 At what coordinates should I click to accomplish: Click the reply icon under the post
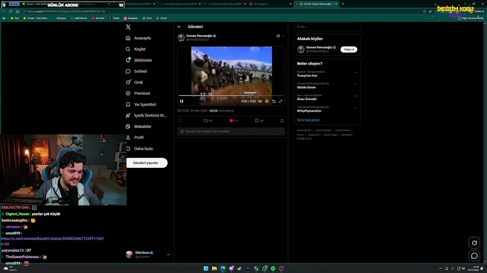180,121
